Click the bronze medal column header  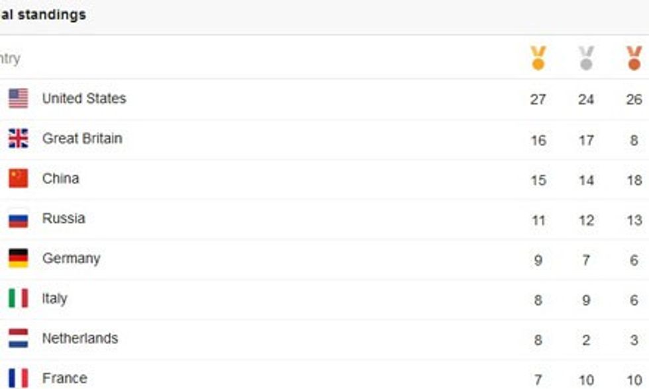point(634,58)
